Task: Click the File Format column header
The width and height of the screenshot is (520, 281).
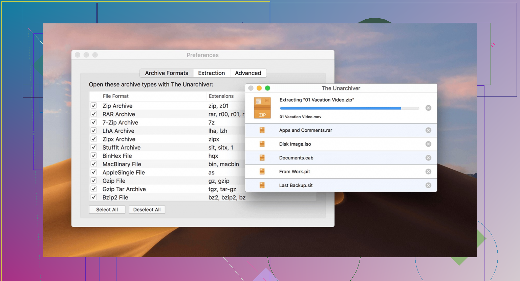Action: [116, 96]
